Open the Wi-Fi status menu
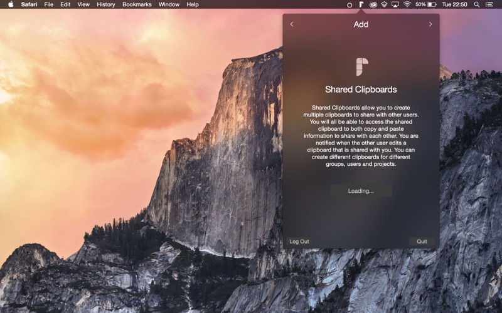502x313 pixels. [407, 4]
